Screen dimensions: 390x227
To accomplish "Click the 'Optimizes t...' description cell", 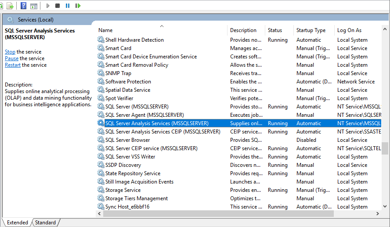I will click(x=245, y=198).
